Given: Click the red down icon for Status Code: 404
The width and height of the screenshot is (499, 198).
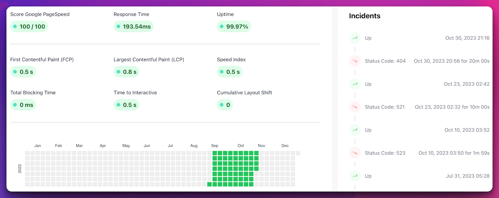Looking at the screenshot, I should click(x=355, y=61).
